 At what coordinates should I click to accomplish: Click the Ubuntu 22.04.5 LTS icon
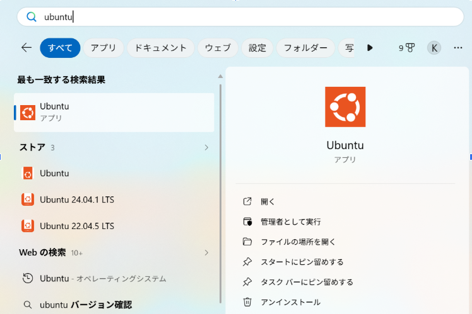28,226
